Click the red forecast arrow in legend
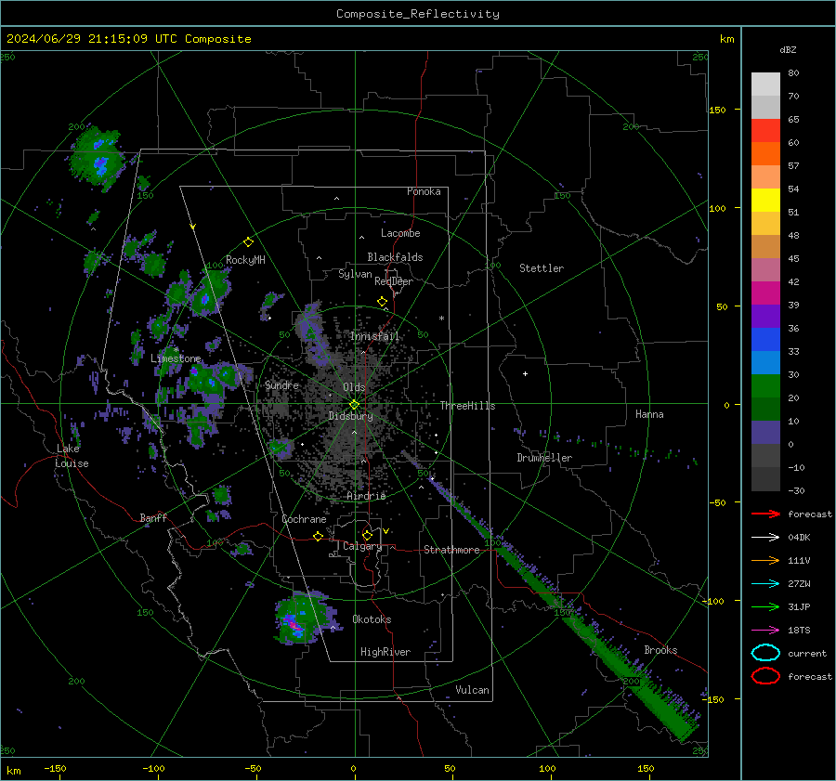836x781 pixels. click(x=765, y=514)
